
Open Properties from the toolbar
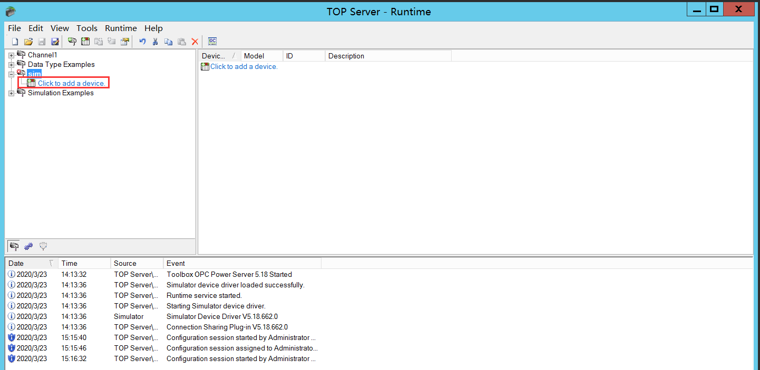click(x=124, y=42)
